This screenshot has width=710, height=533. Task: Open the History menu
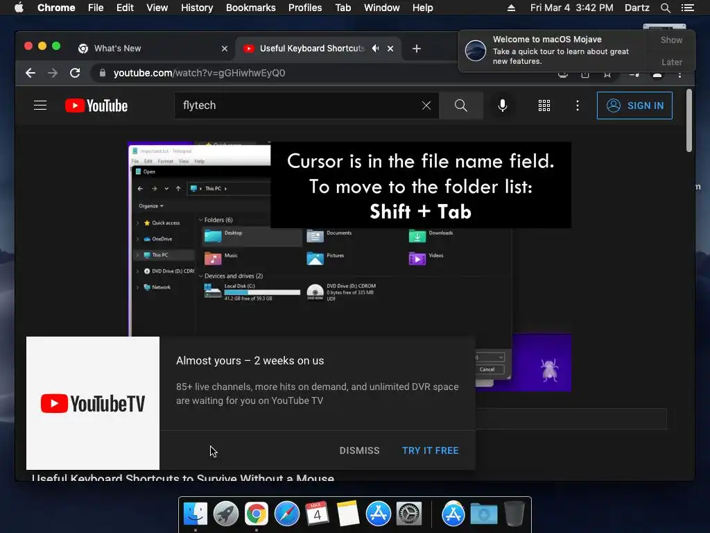[x=197, y=8]
